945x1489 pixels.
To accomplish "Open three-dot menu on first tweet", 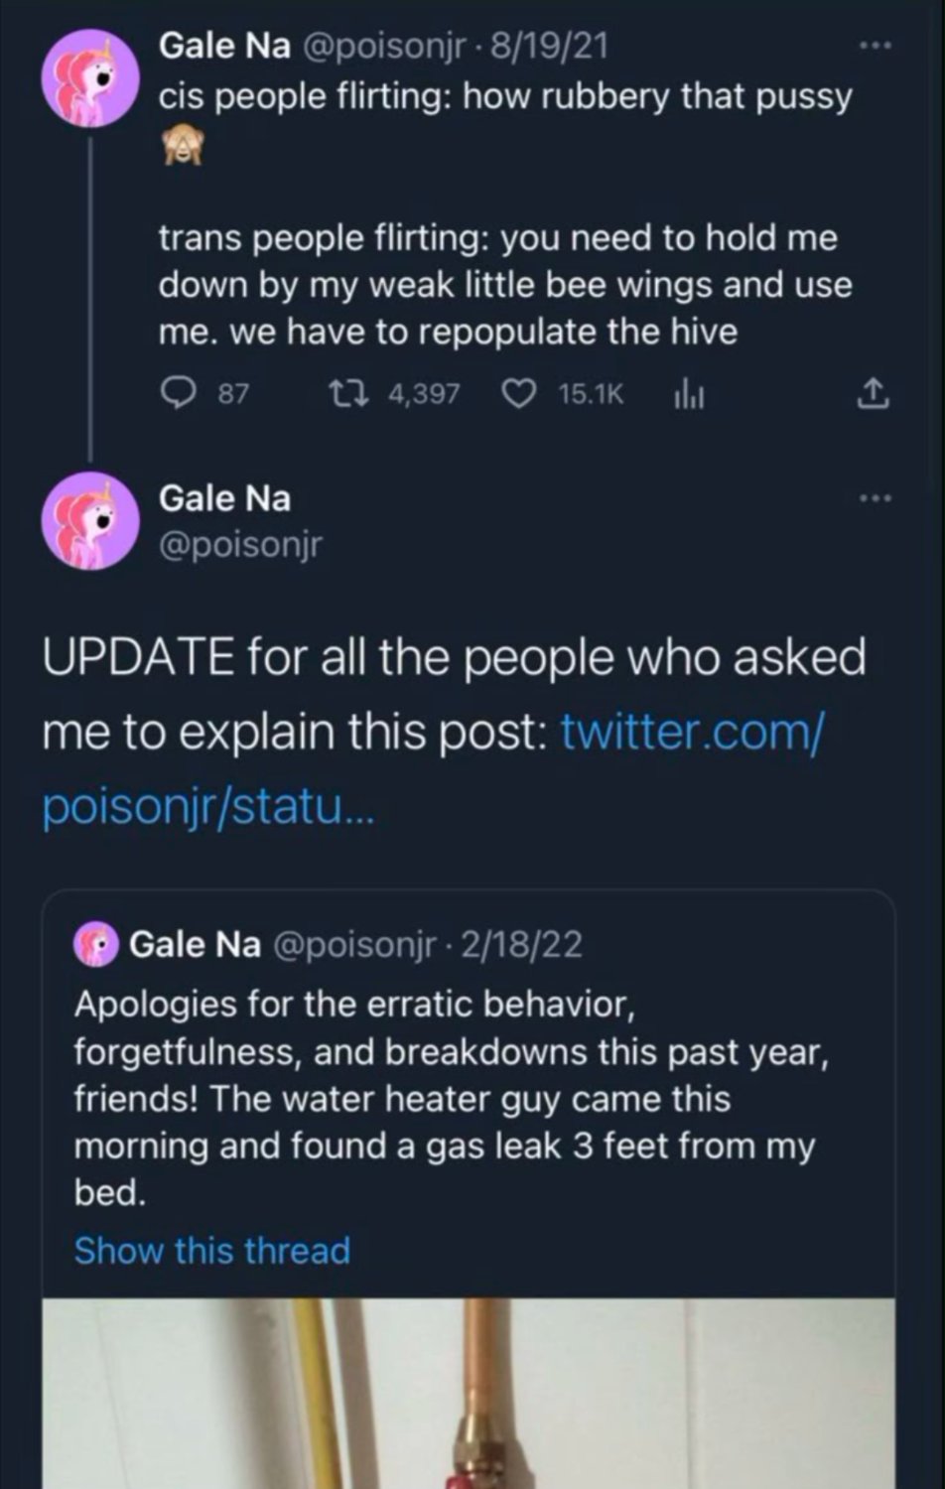I will point(875,46).
